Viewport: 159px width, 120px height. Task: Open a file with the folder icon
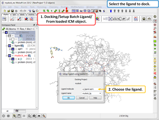[x=9, y=11]
